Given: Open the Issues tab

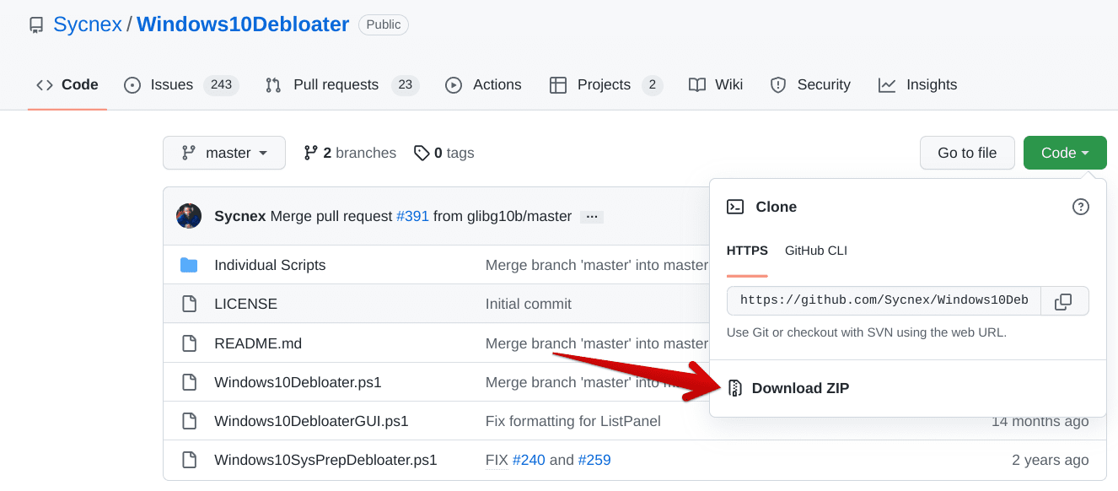Looking at the screenshot, I should pyautogui.click(x=181, y=85).
